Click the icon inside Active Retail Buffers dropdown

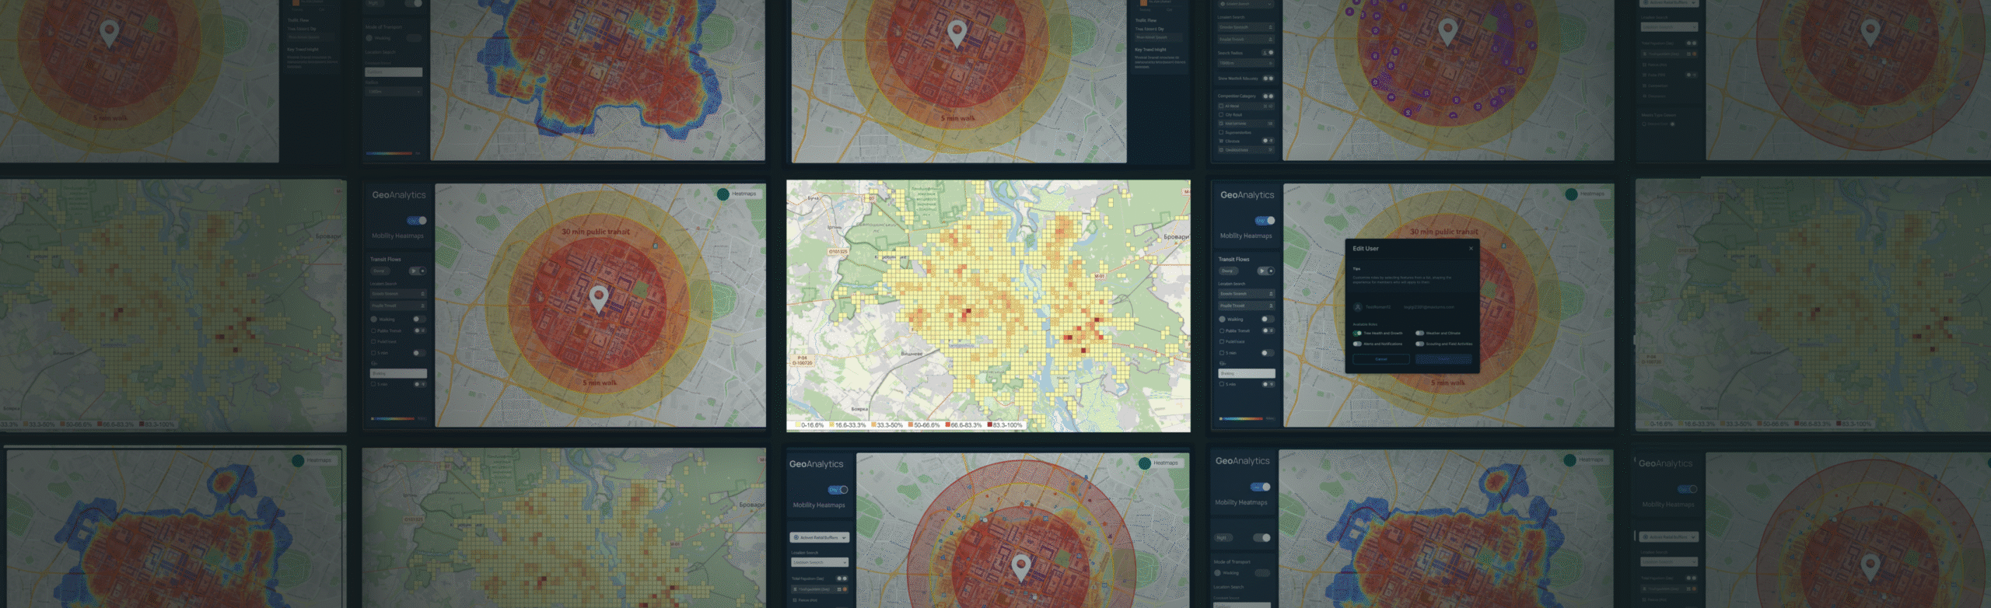pos(796,537)
